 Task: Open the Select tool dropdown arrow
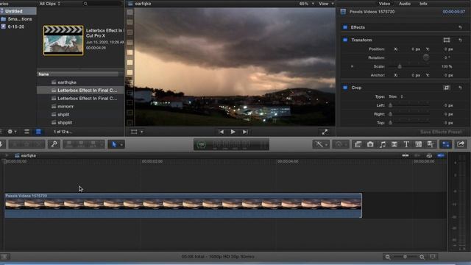pos(121,145)
